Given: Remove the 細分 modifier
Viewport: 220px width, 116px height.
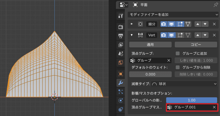Looking at the screenshot, I should pyautogui.click(x=214, y=24).
